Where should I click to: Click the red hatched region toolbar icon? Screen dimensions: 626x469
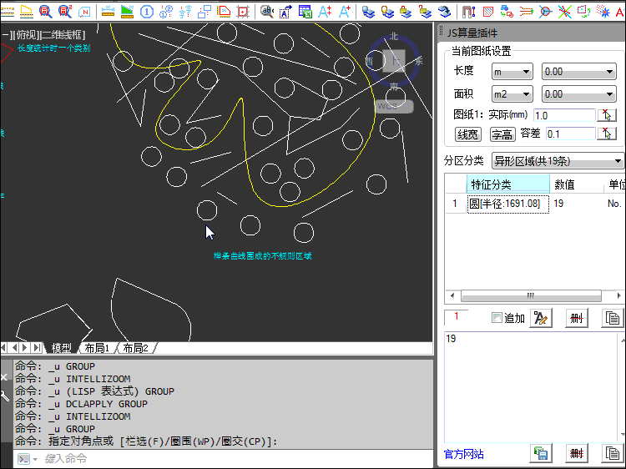point(488,12)
